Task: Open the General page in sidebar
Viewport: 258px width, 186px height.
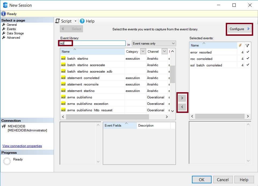Action: [x=12, y=25]
